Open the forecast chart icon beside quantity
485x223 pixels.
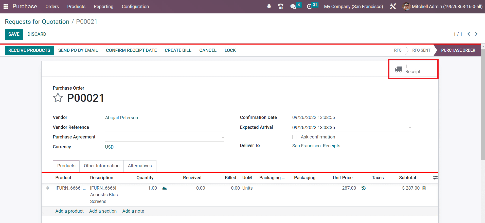tap(164, 188)
